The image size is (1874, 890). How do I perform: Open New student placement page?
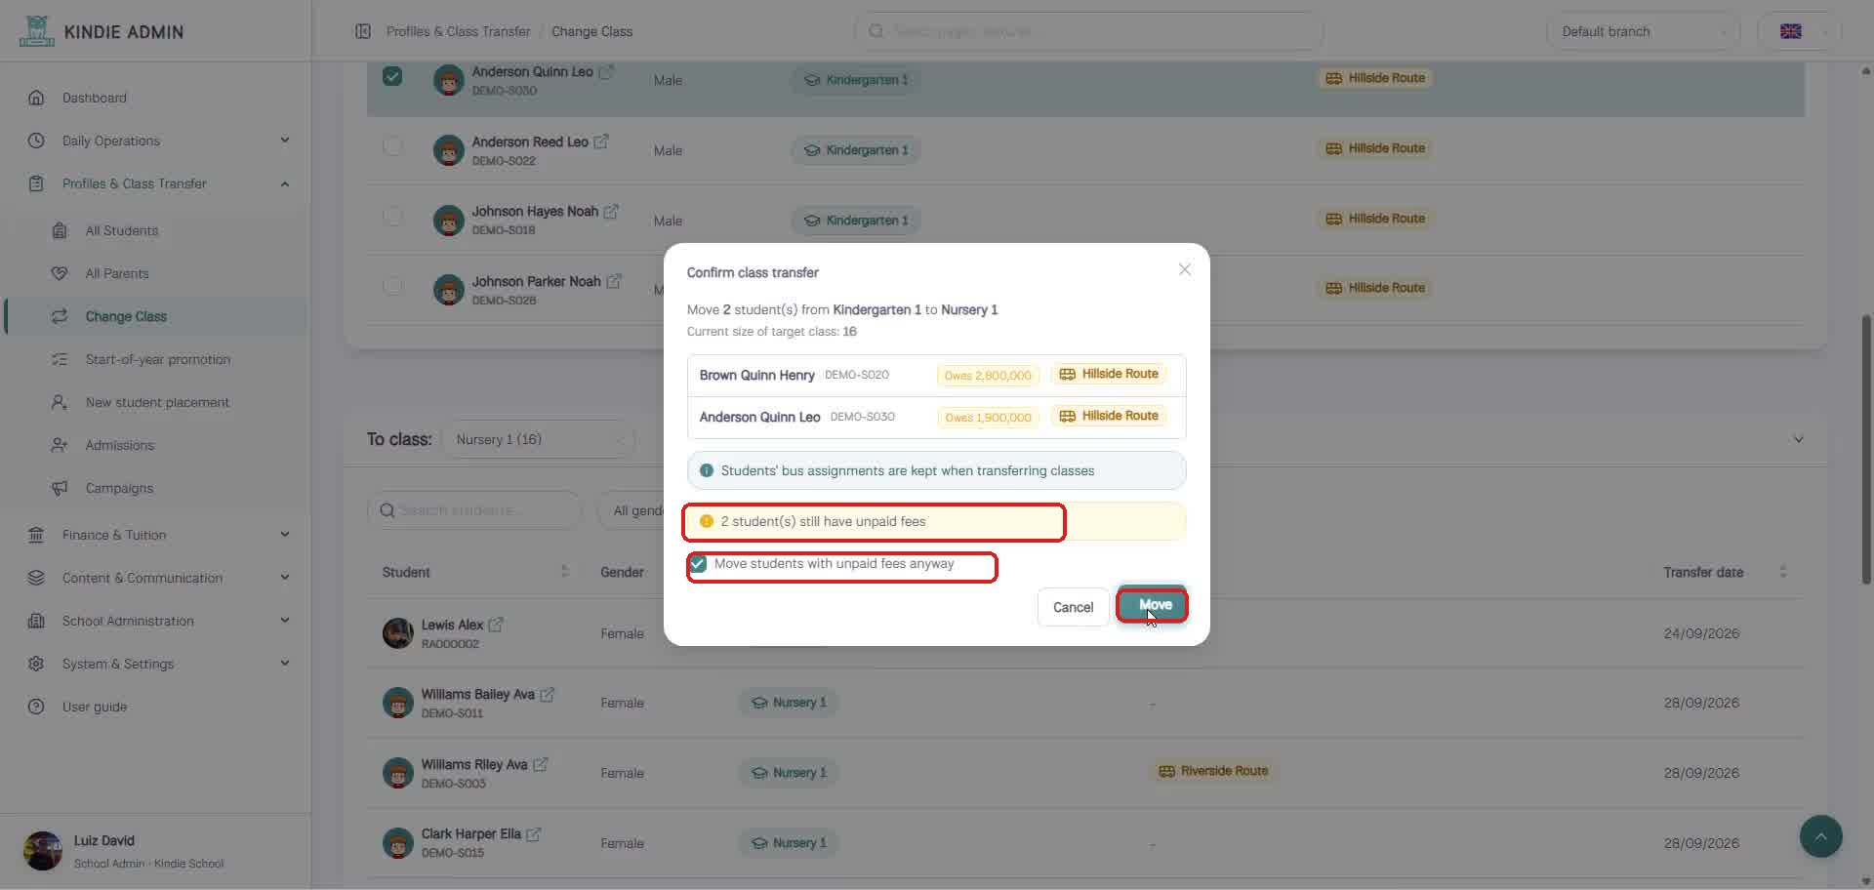[x=156, y=402]
